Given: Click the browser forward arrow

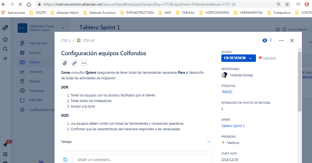Looking at the screenshot, I should pos(12,4).
